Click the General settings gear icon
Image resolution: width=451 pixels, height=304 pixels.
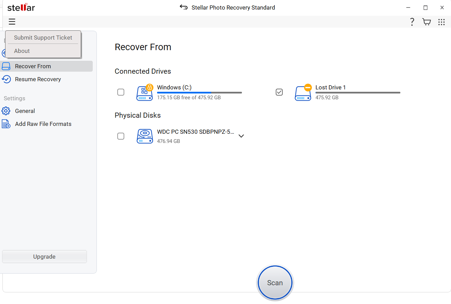pyautogui.click(x=6, y=111)
